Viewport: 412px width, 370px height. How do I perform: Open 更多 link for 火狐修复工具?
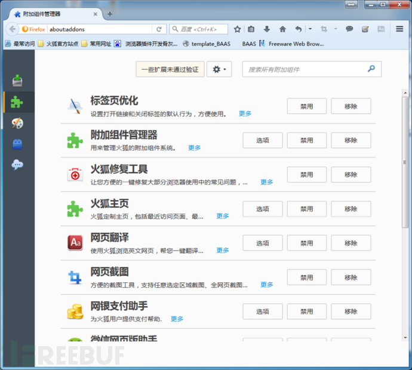267,182
